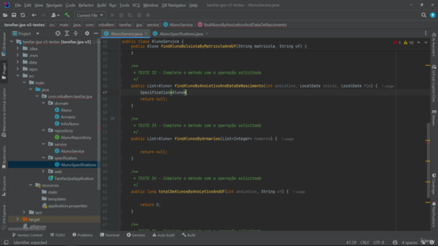Click Expand All icon in Project panel

click(x=67, y=33)
